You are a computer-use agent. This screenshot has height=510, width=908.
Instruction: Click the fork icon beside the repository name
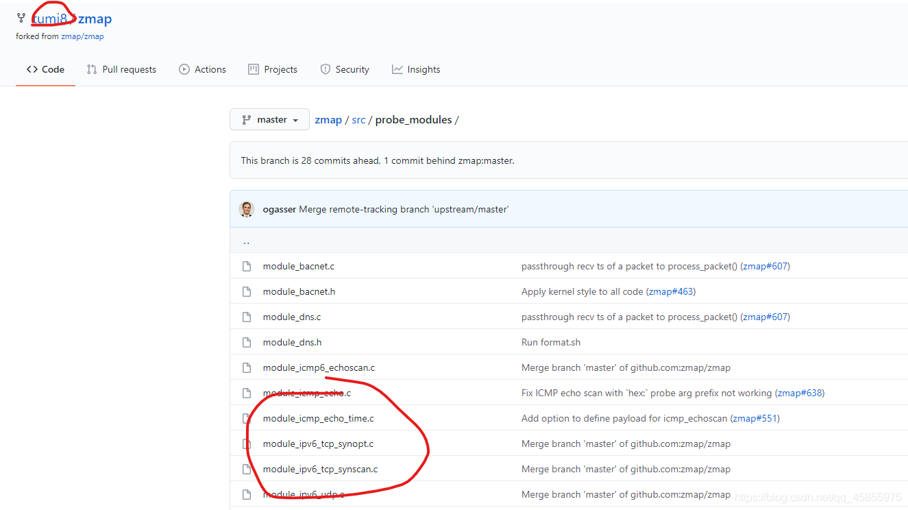[21, 19]
